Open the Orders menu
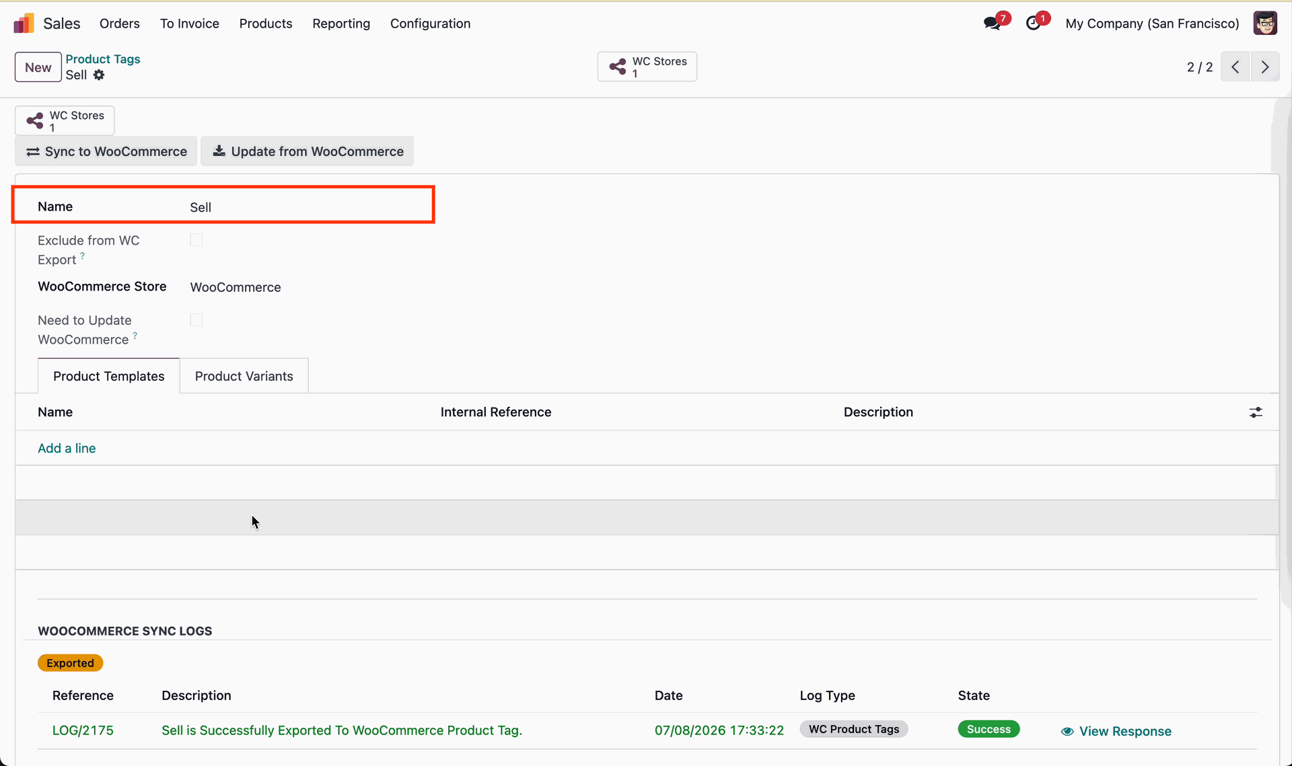This screenshot has width=1292, height=766. [x=120, y=24]
